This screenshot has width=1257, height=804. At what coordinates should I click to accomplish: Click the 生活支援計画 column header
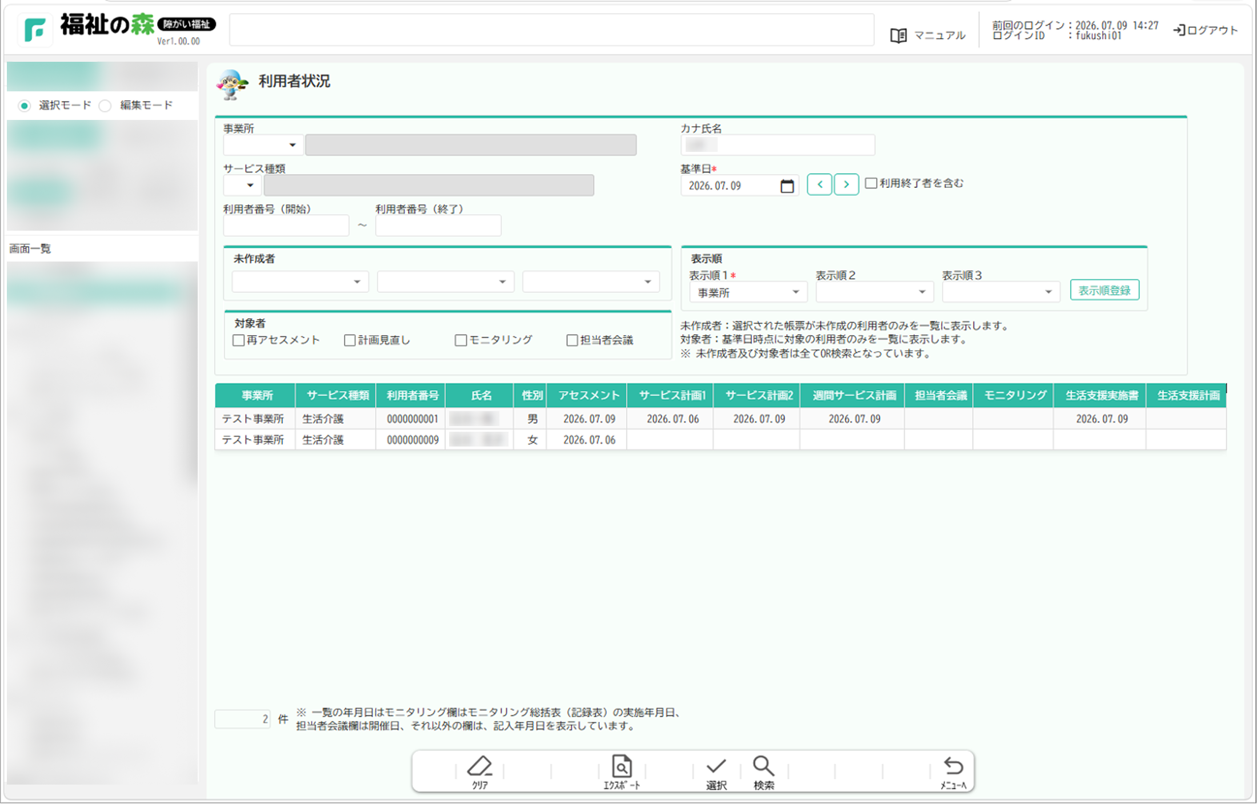(1187, 395)
